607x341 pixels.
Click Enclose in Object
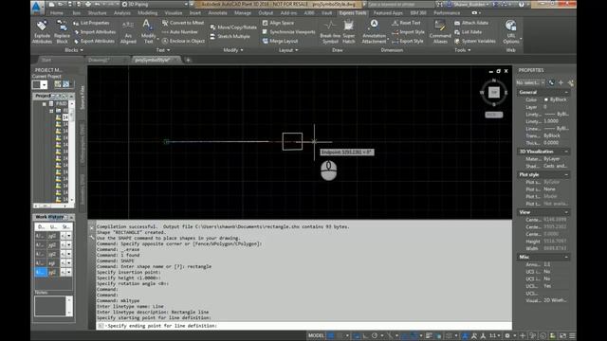pyautogui.click(x=183, y=41)
